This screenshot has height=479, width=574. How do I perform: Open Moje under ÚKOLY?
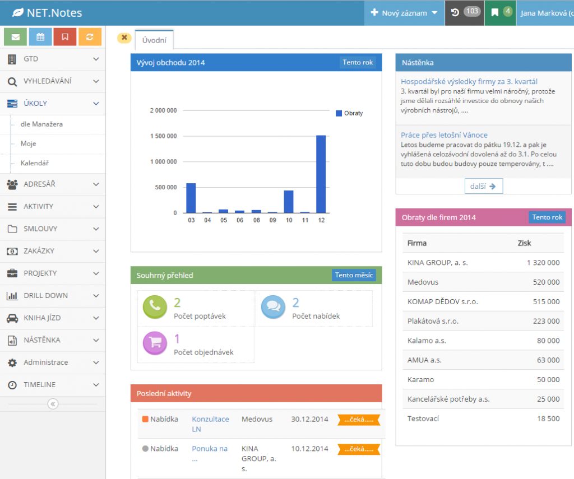[x=29, y=144]
